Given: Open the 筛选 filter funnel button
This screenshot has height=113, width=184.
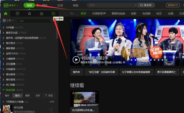Looking at the screenshot, I should coord(49,96).
